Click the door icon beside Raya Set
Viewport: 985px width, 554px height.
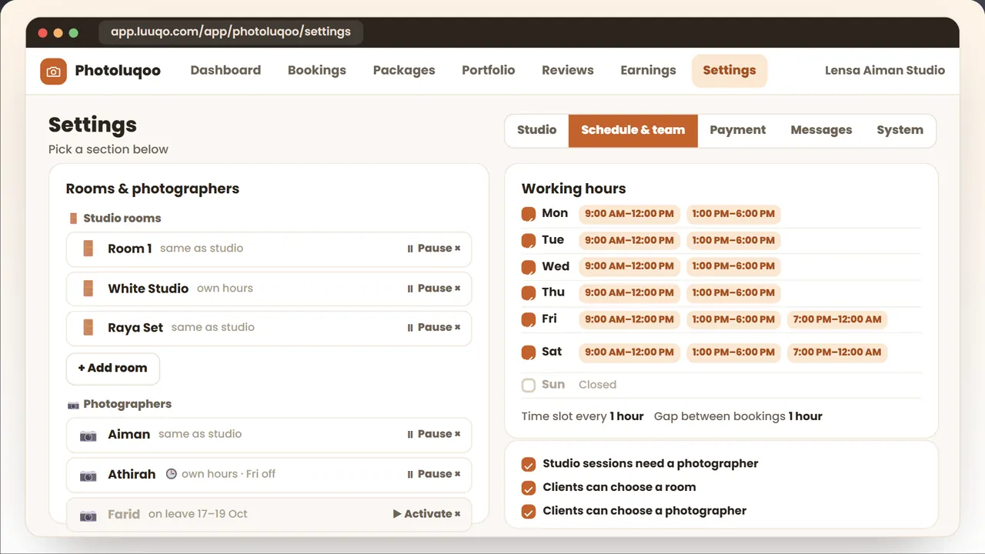point(88,328)
